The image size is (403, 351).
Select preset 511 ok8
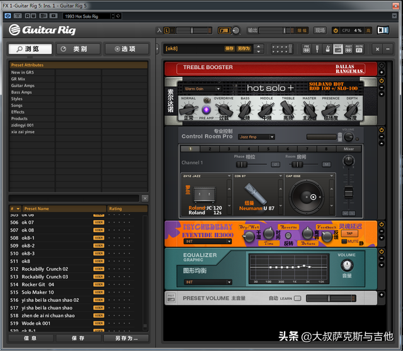coord(71,261)
